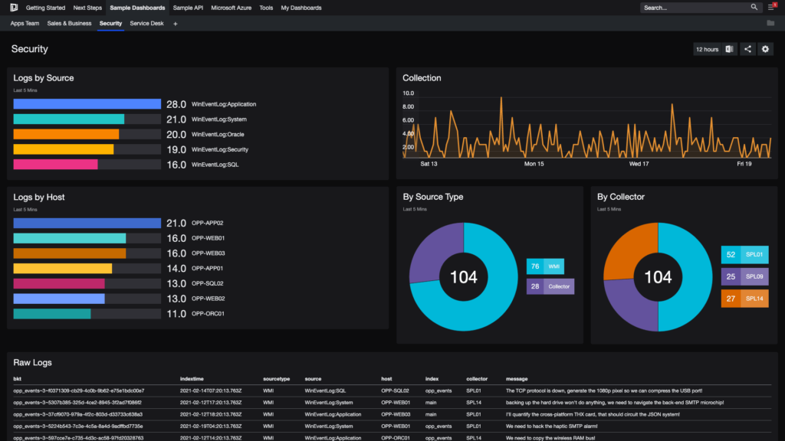Open the Getting Started menu item

click(44, 8)
